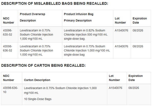Viewport: 152px width, 106px height.
Task: Select Lot Number header in bags table
Action: coord(120,20)
